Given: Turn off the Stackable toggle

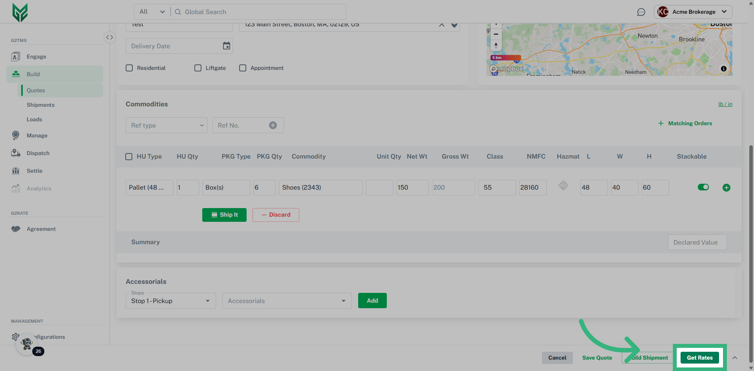Looking at the screenshot, I should pos(703,187).
